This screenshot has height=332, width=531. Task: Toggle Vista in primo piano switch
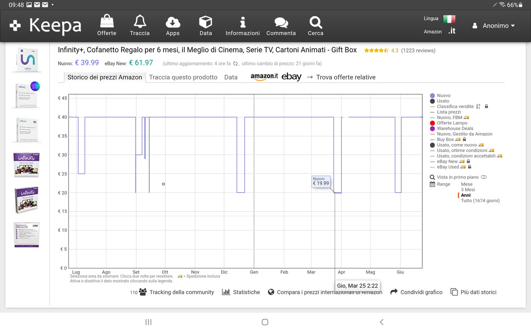coord(484,177)
